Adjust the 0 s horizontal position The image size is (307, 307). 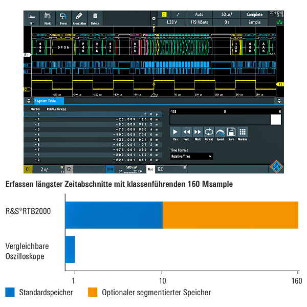227,22
